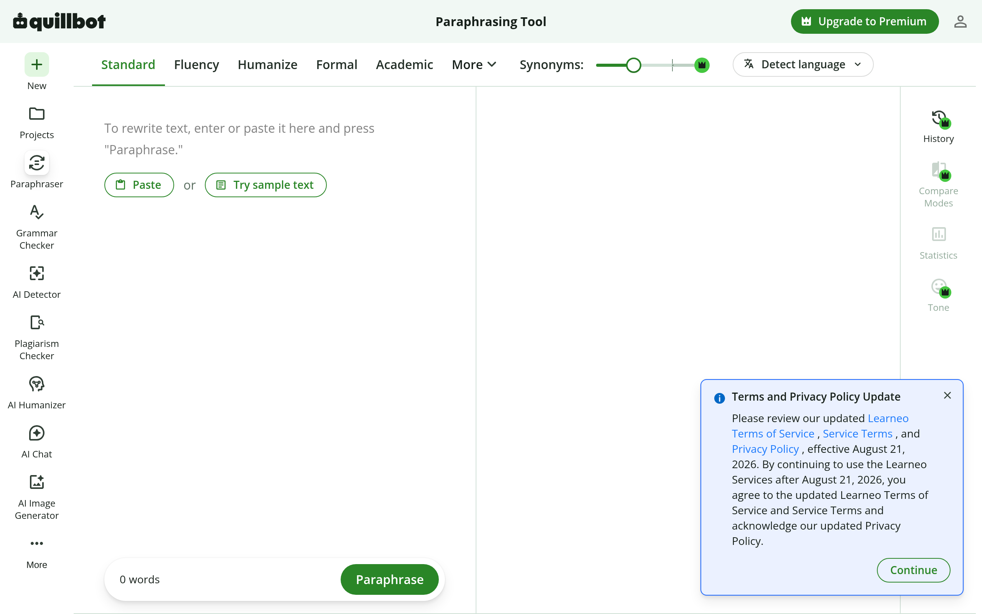Click the 'Terms and Privacy Policy Update' heading
The width and height of the screenshot is (982, 614).
coord(816,397)
